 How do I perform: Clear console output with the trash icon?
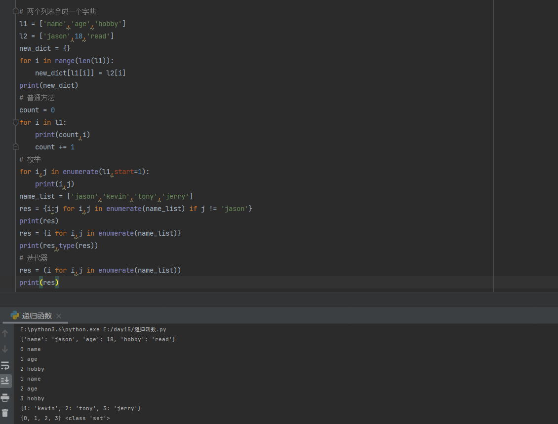tap(5, 413)
